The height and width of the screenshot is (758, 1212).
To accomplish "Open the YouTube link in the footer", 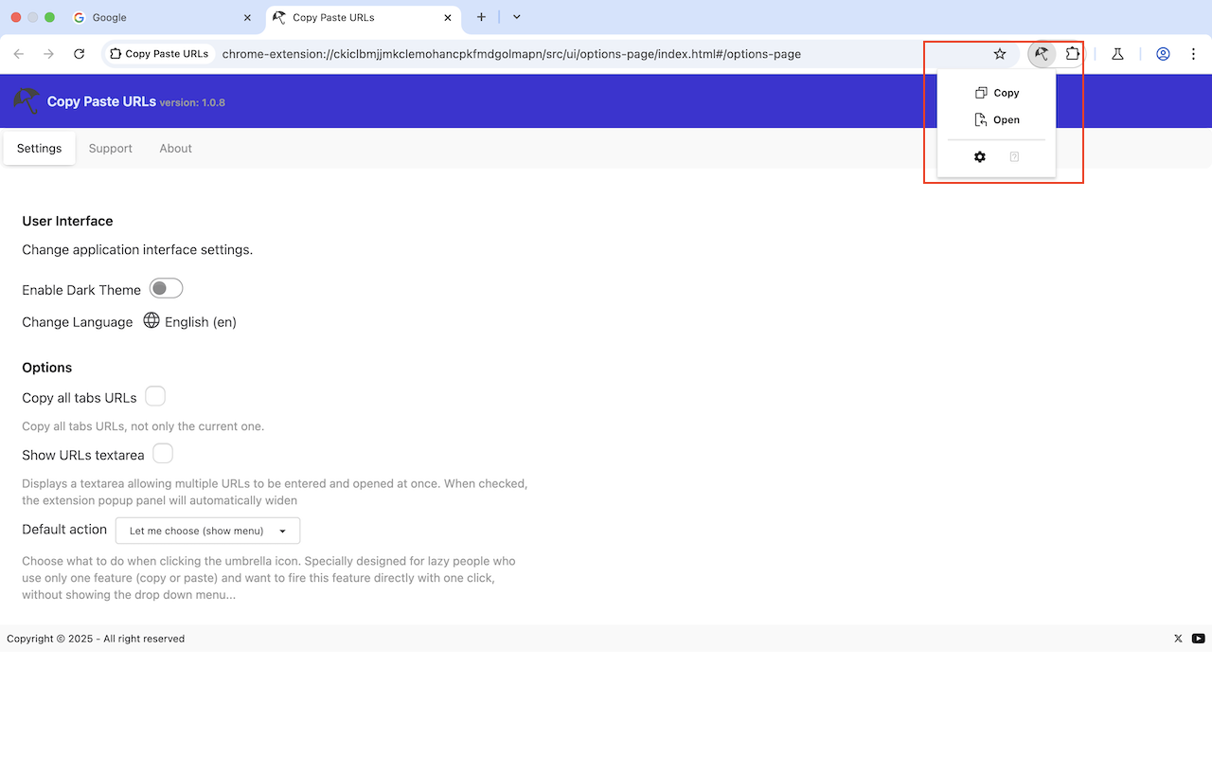I will (1198, 638).
